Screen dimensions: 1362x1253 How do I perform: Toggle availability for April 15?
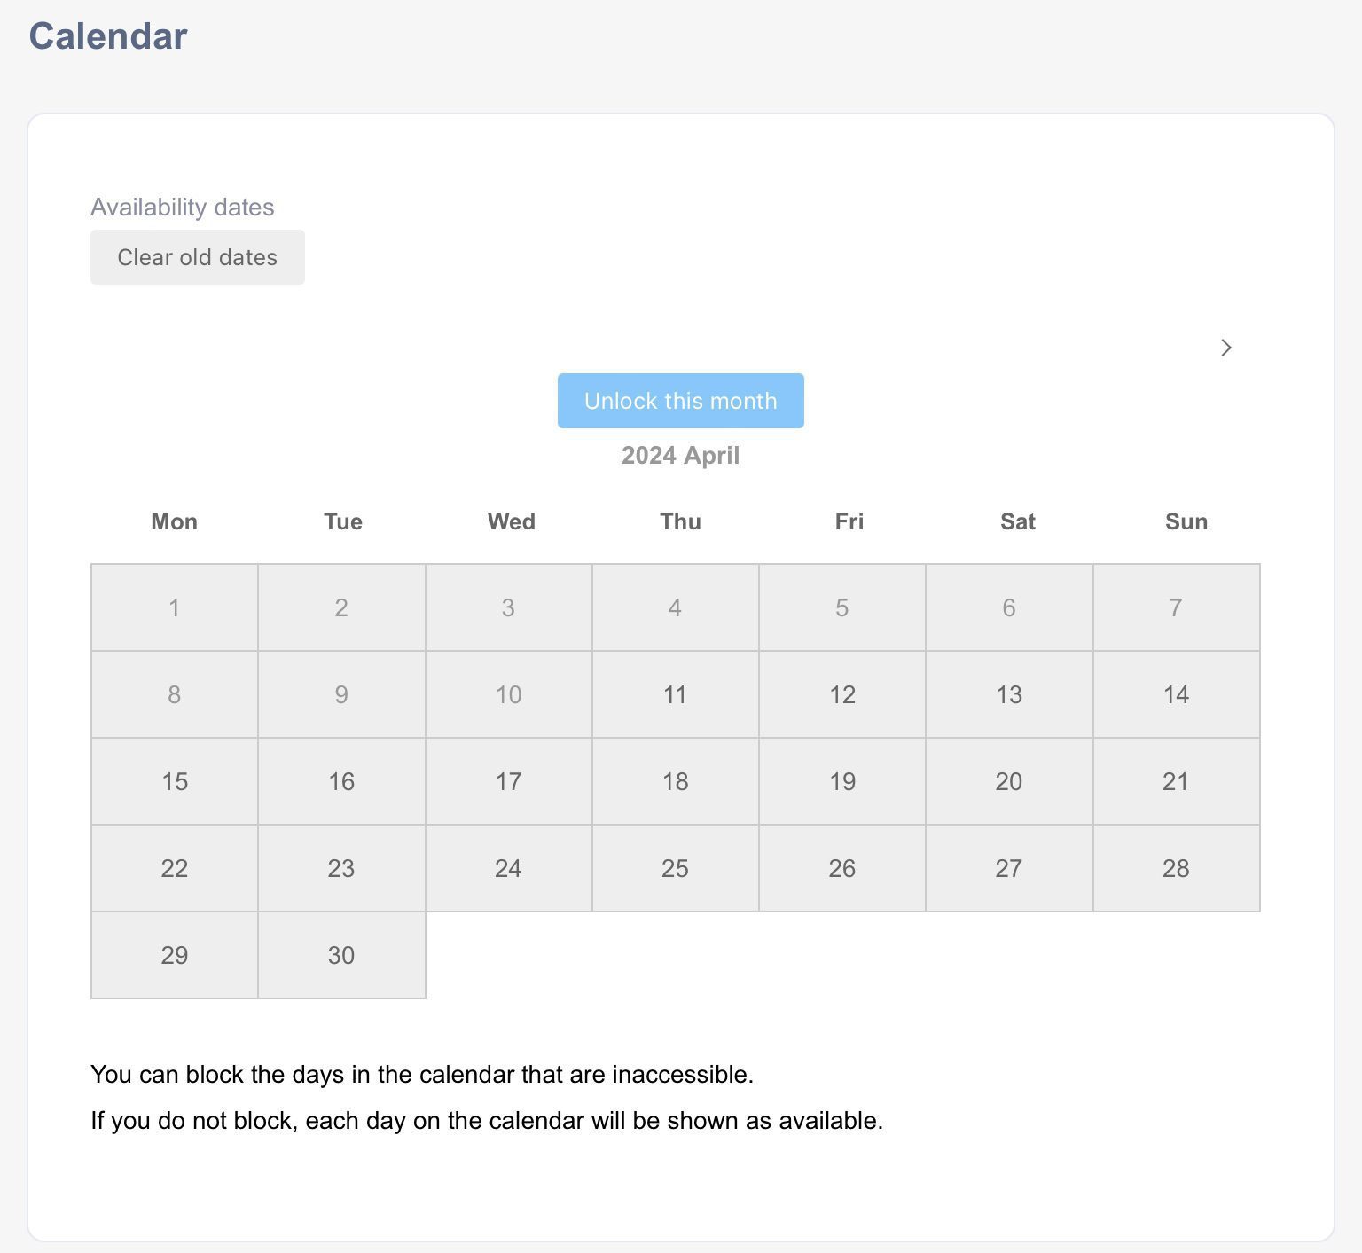tap(175, 781)
